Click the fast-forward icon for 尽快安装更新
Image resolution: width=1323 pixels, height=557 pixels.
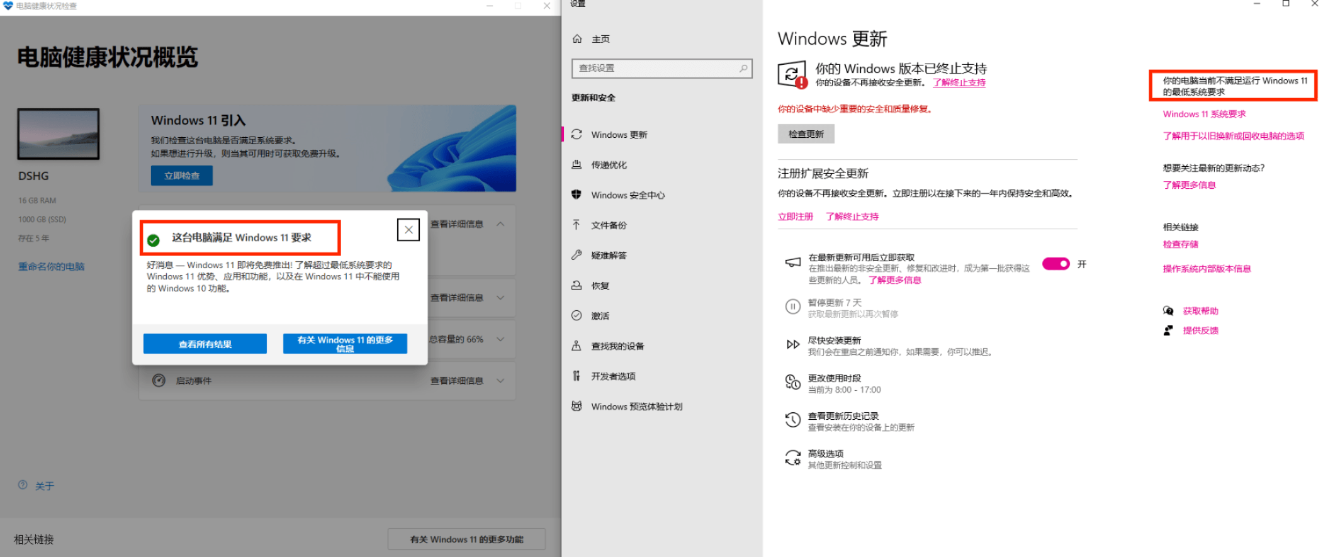pyautogui.click(x=793, y=344)
